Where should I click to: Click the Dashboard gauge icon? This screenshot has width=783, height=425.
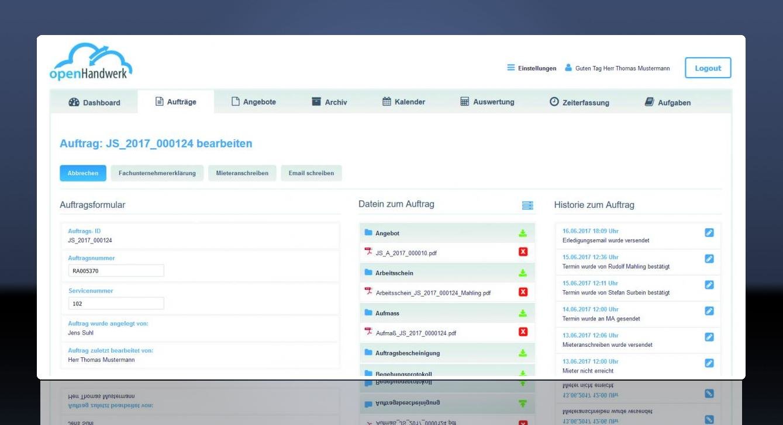tap(74, 102)
